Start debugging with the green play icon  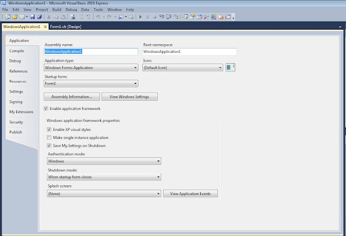141,17
